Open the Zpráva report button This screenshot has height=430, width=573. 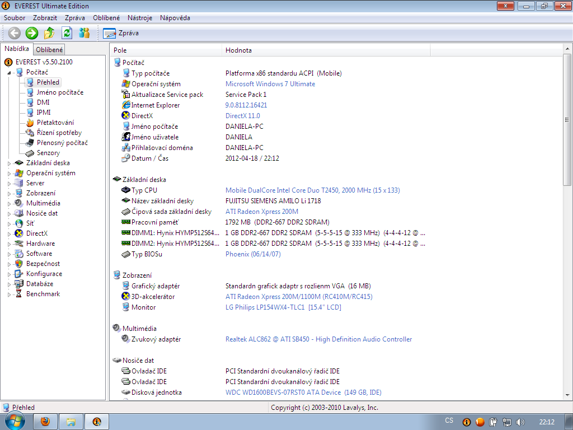click(121, 33)
